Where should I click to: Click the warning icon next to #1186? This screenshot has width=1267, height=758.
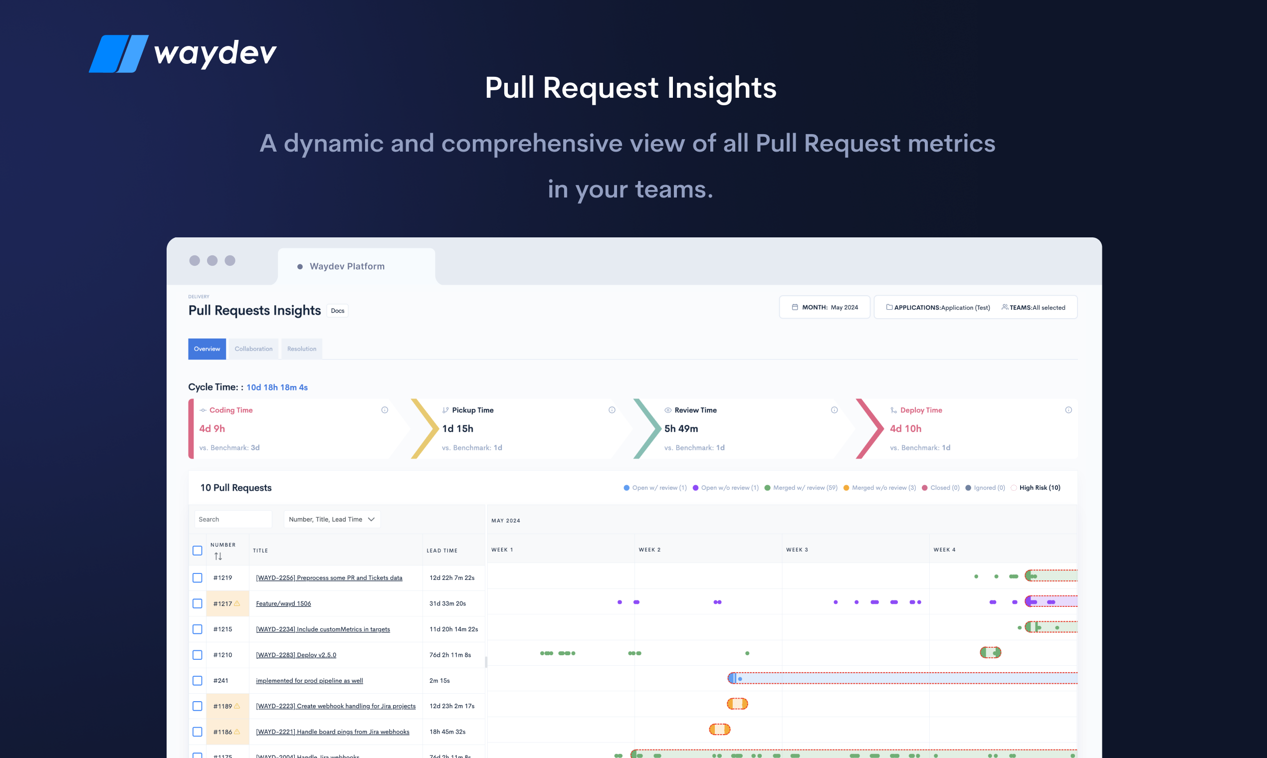point(237,732)
